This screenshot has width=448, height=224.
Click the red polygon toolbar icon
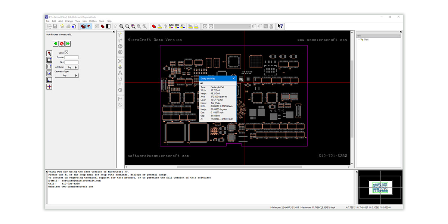click(154, 26)
